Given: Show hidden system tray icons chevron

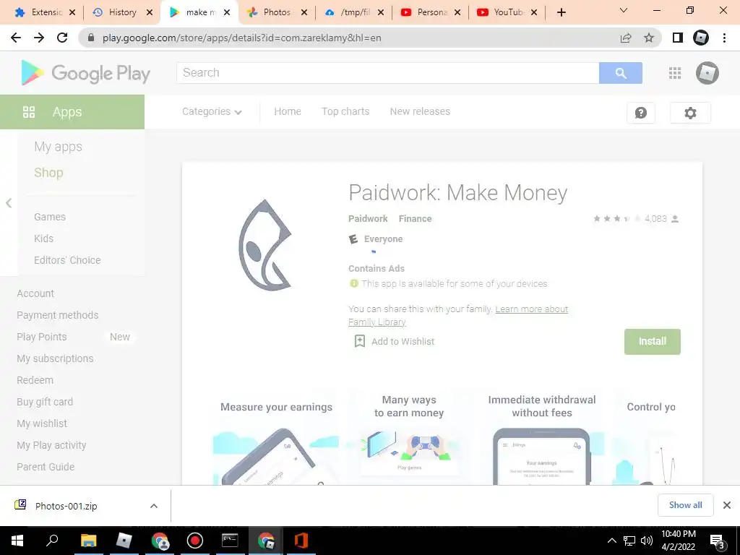Looking at the screenshot, I should click(x=611, y=541).
